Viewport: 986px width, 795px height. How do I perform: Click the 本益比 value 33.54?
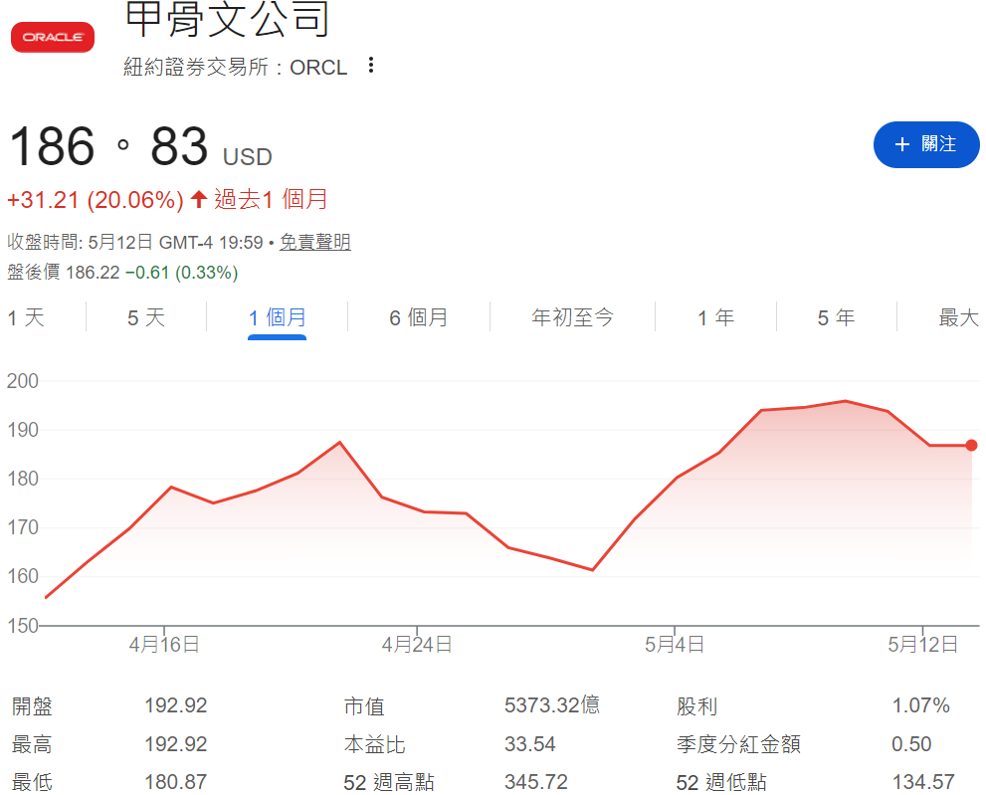[530, 744]
